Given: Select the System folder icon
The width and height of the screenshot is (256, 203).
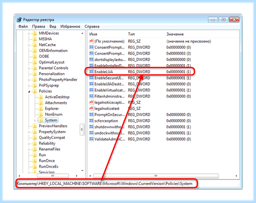Looking at the screenshot, I should [41, 120].
